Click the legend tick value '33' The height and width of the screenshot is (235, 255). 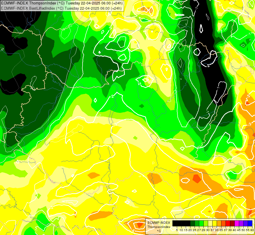click(x=217, y=230)
